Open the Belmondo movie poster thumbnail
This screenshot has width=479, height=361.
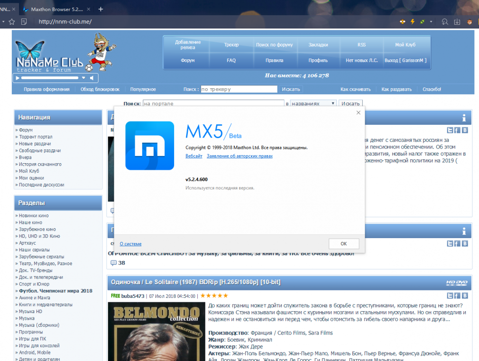point(157,331)
